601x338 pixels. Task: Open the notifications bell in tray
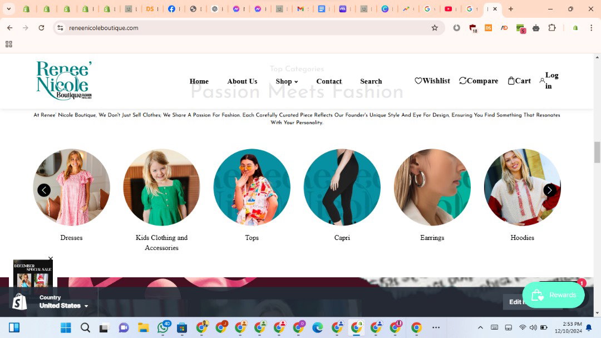pos(589,327)
